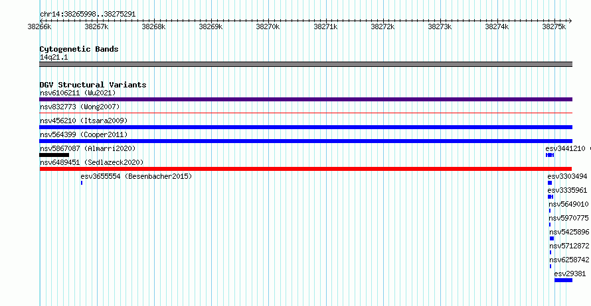Click the nsv6489451 (Sedlazeck2020) label
The width and height of the screenshot is (591, 306).
coord(92,162)
